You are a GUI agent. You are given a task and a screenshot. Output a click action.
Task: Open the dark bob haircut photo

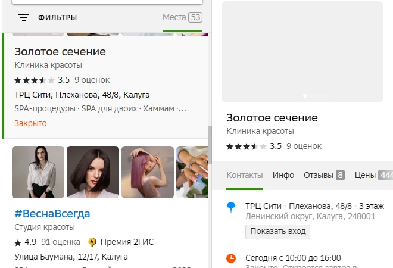[93, 172]
